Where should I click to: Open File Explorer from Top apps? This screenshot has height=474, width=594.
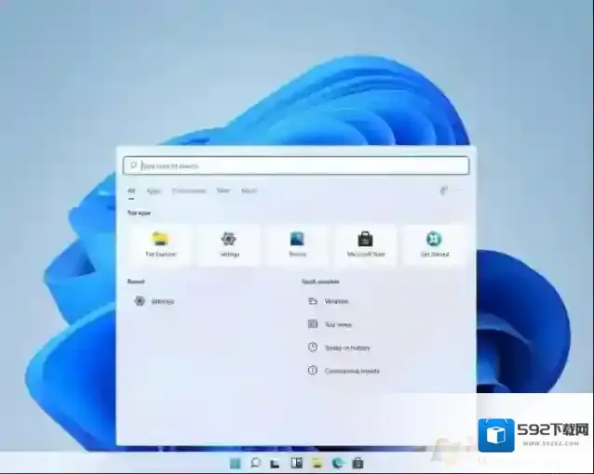tap(160, 244)
